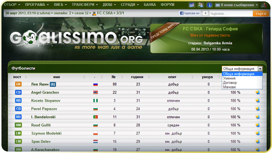The height and width of the screenshot is (153, 272).
Task: Click the RM badge next to Ruud Gullit
Action: pyautogui.click(x=18, y=125)
